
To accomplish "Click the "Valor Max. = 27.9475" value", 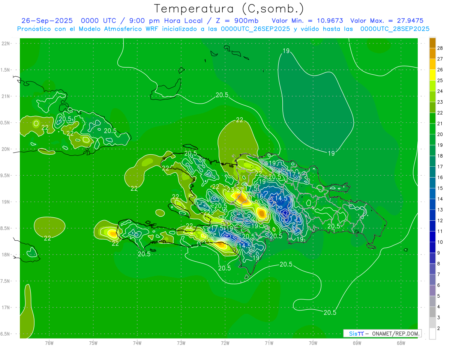I will point(387,21).
